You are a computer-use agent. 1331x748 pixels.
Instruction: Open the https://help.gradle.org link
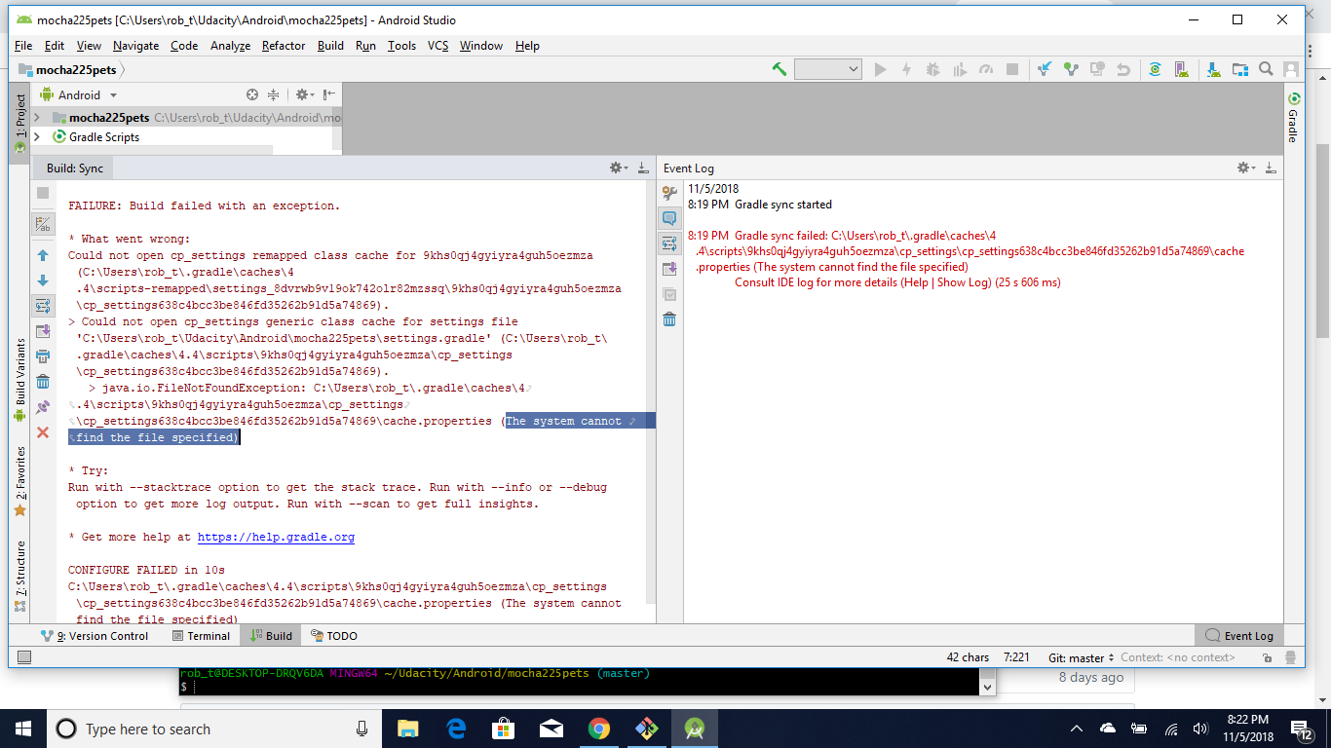276,538
